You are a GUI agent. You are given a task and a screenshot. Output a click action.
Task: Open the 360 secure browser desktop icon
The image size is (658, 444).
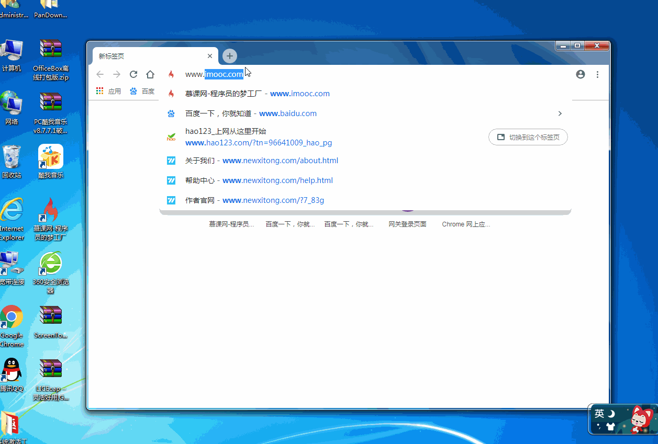tap(51, 272)
